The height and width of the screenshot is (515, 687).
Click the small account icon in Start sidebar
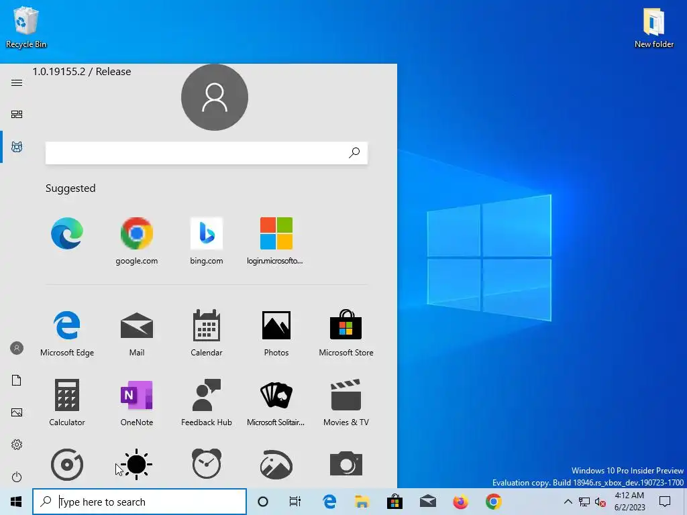point(17,348)
